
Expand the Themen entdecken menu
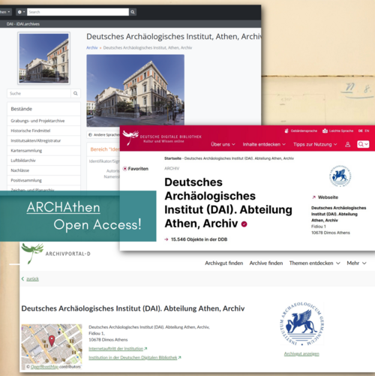(x=315, y=263)
